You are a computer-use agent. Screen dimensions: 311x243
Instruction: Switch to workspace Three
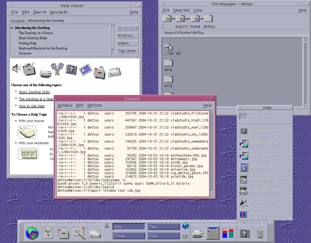(x=129, y=236)
